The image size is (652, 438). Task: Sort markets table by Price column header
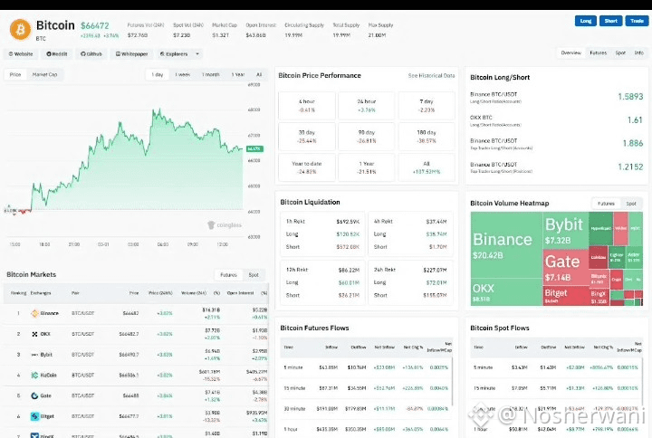[134, 293]
